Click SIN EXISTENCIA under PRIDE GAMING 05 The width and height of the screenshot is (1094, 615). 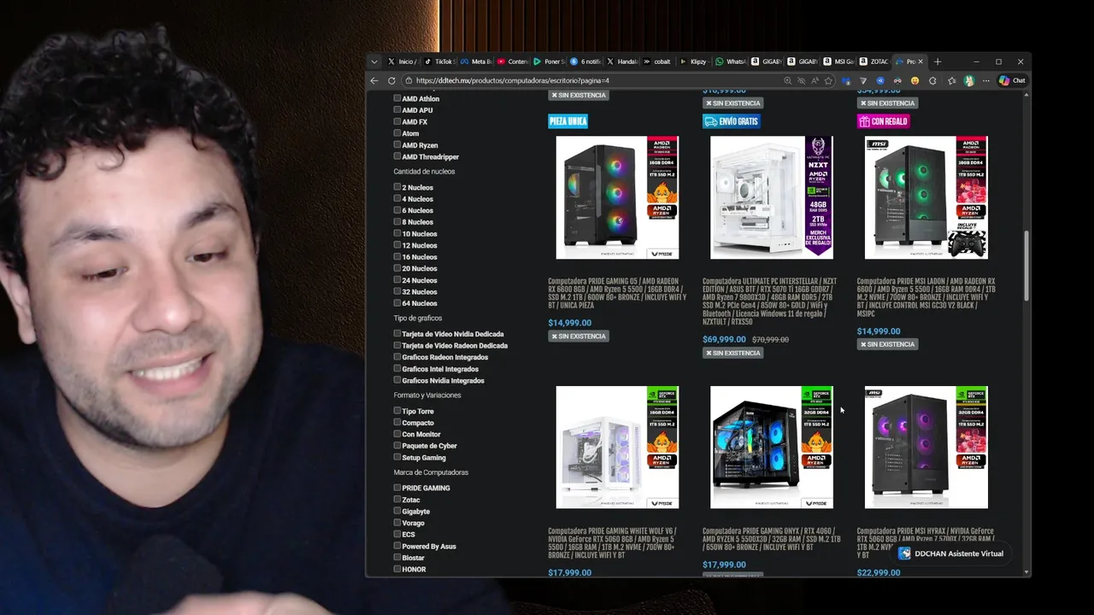click(579, 337)
